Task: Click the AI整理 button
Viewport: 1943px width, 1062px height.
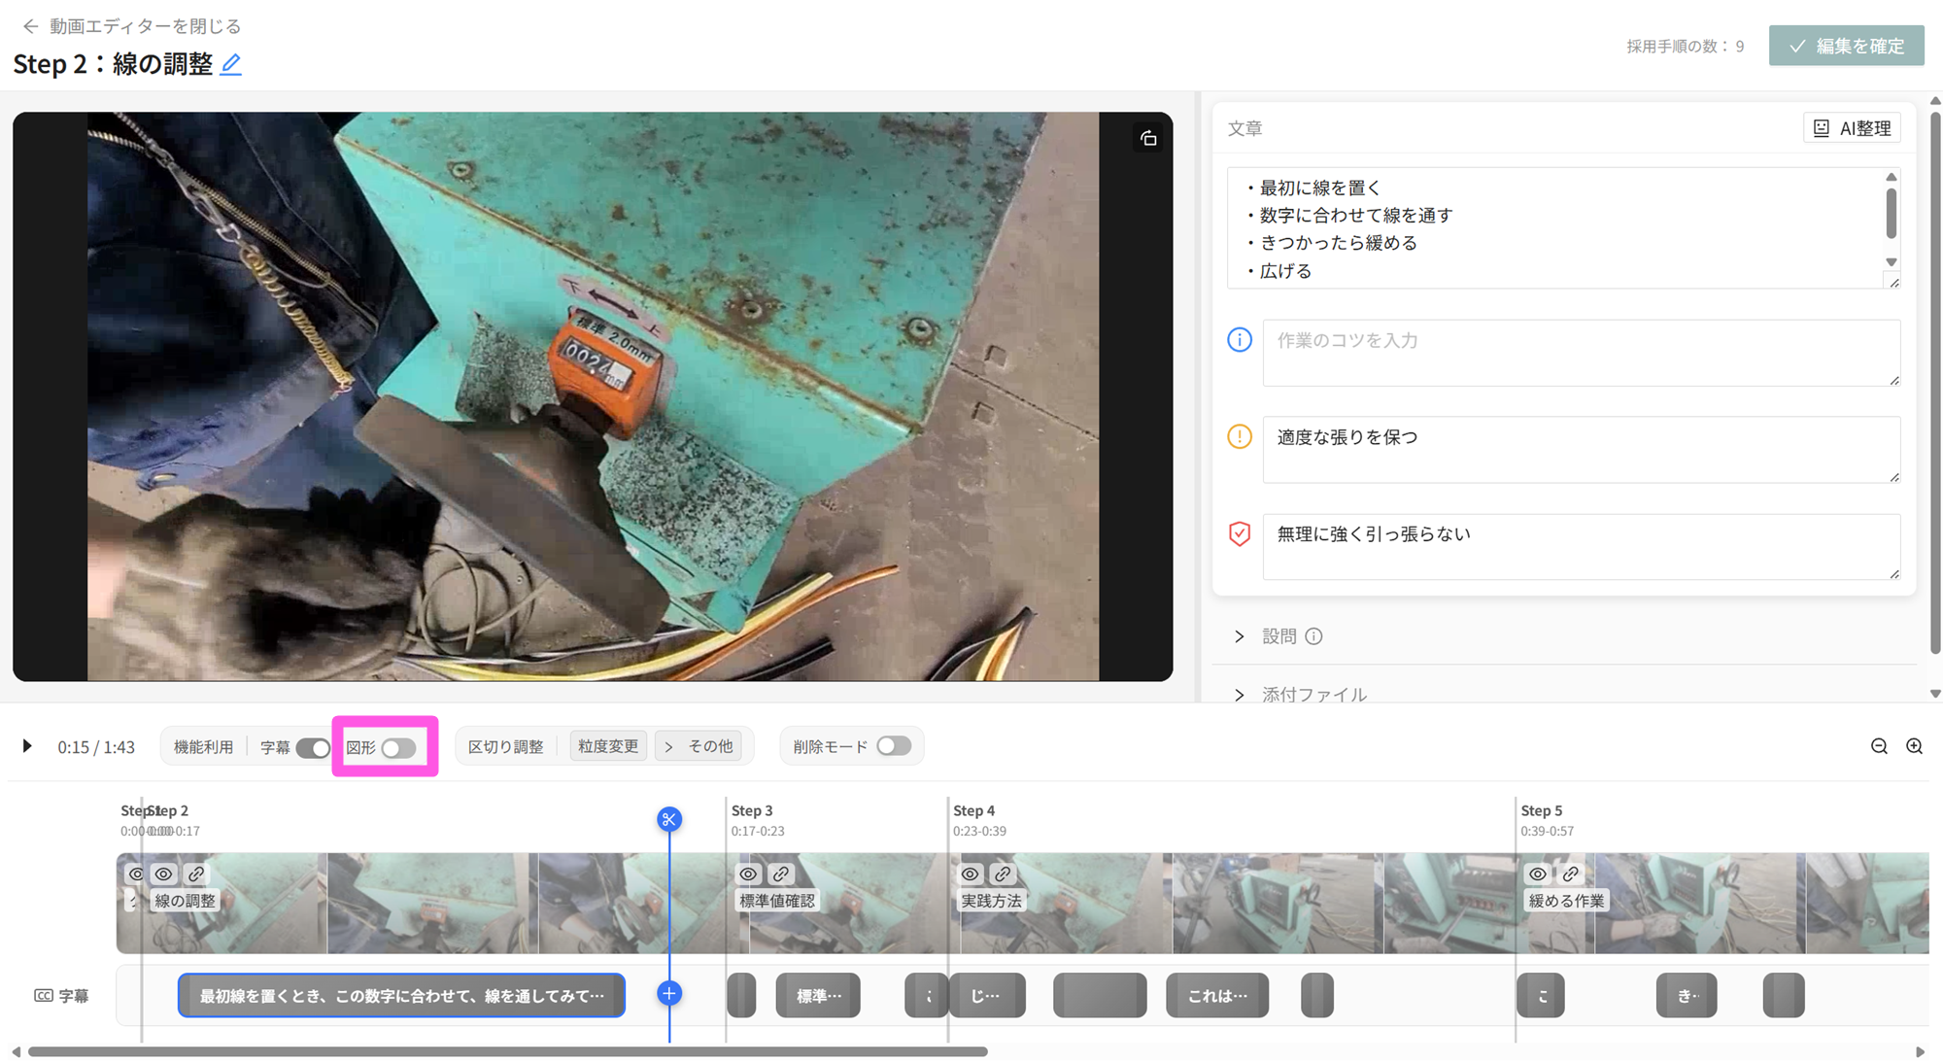Action: (1852, 128)
